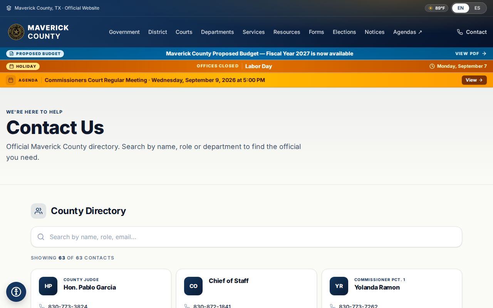This screenshot has width=493, height=308.
Task: Click the phone icon next to Contact
Action: 460,32
